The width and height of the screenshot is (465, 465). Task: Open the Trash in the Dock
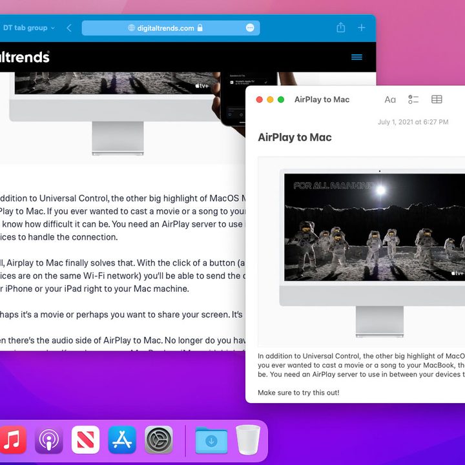tap(248, 440)
